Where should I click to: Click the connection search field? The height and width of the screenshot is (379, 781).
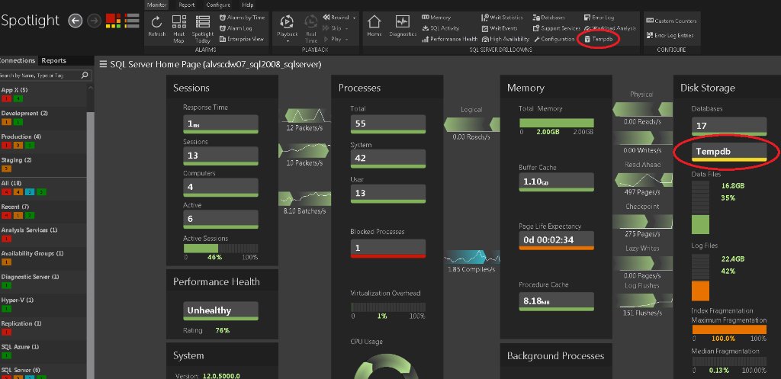(39, 75)
